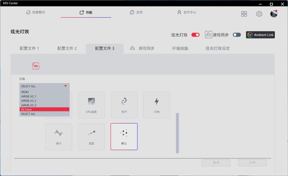The height and width of the screenshot is (176, 288).
Task: Open the 炫光灯效设定 tab
Action: [x=218, y=49]
